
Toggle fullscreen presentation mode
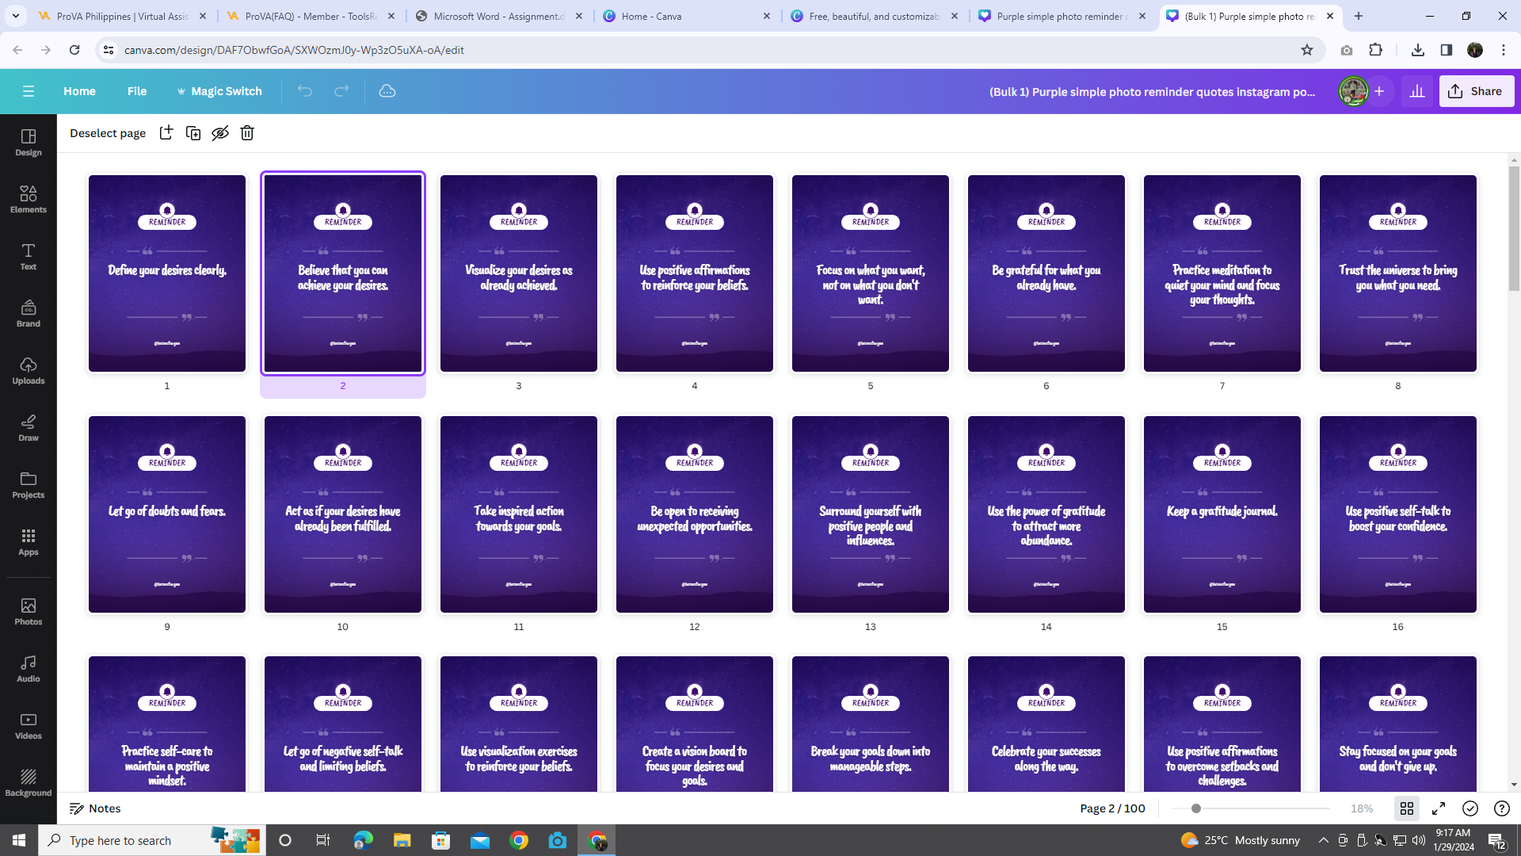tap(1439, 808)
